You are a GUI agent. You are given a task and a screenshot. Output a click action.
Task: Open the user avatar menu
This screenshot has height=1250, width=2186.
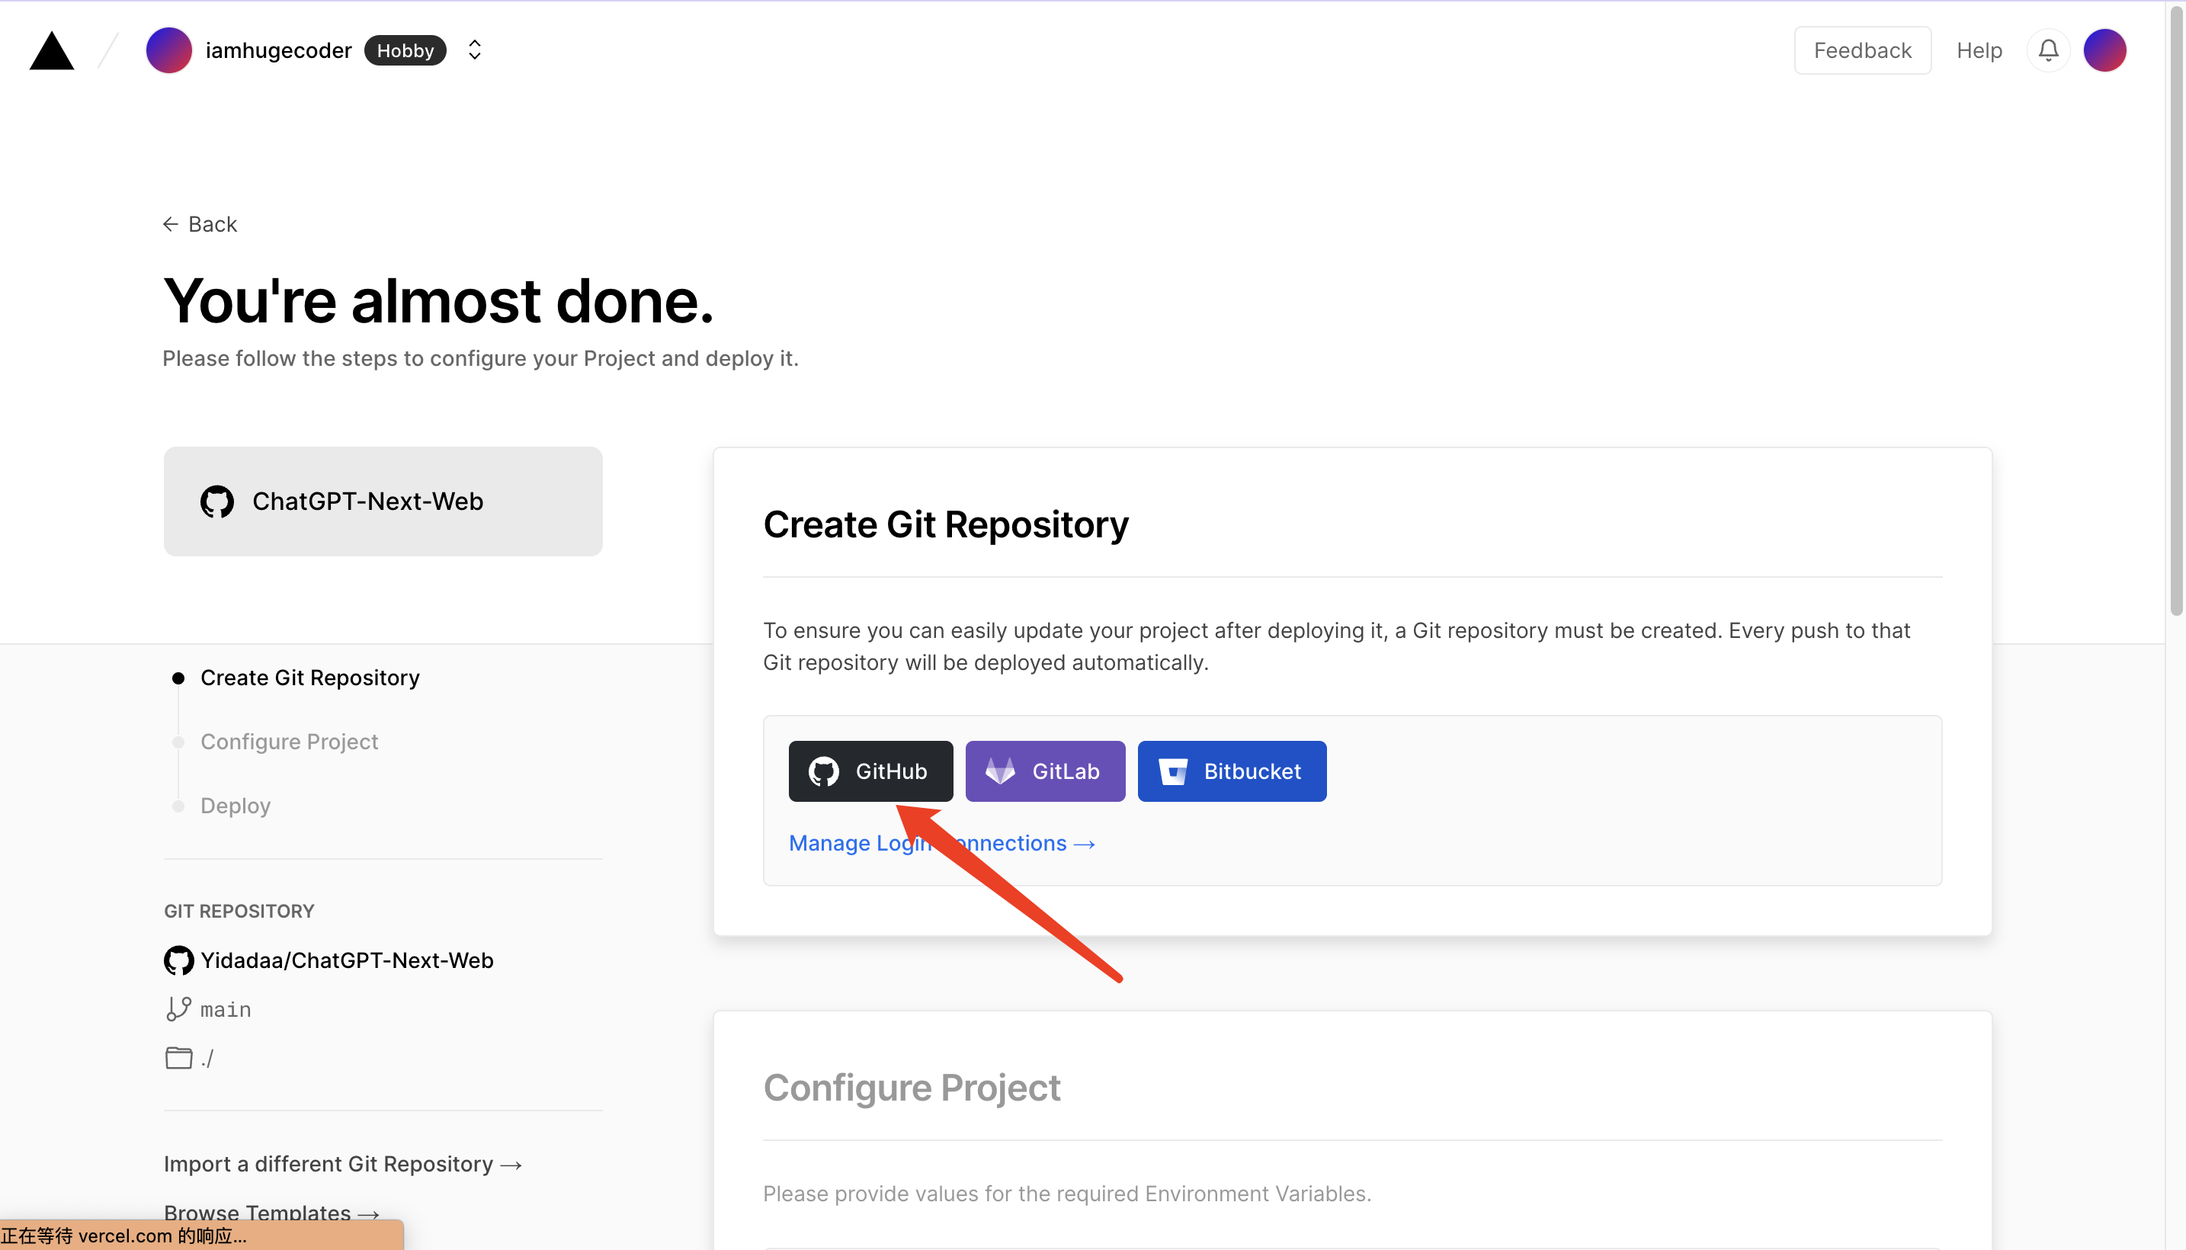pyautogui.click(x=2104, y=50)
